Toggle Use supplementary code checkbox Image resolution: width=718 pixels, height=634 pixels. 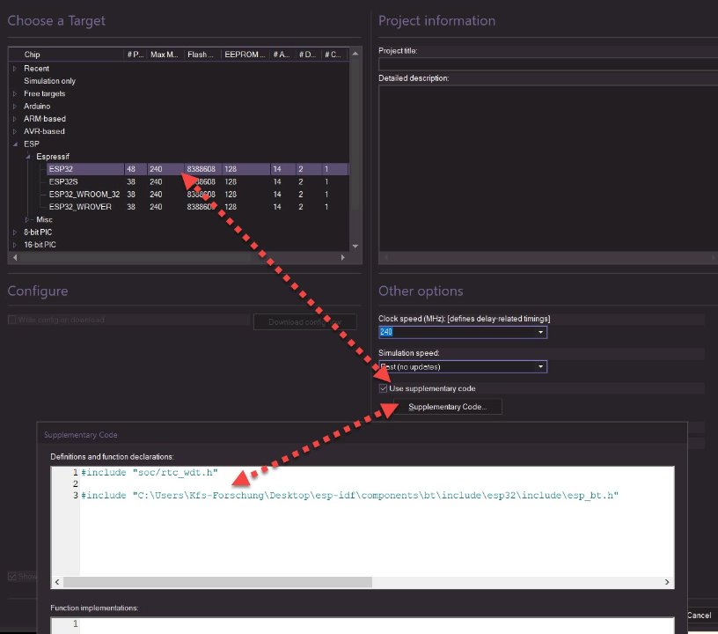click(x=383, y=388)
